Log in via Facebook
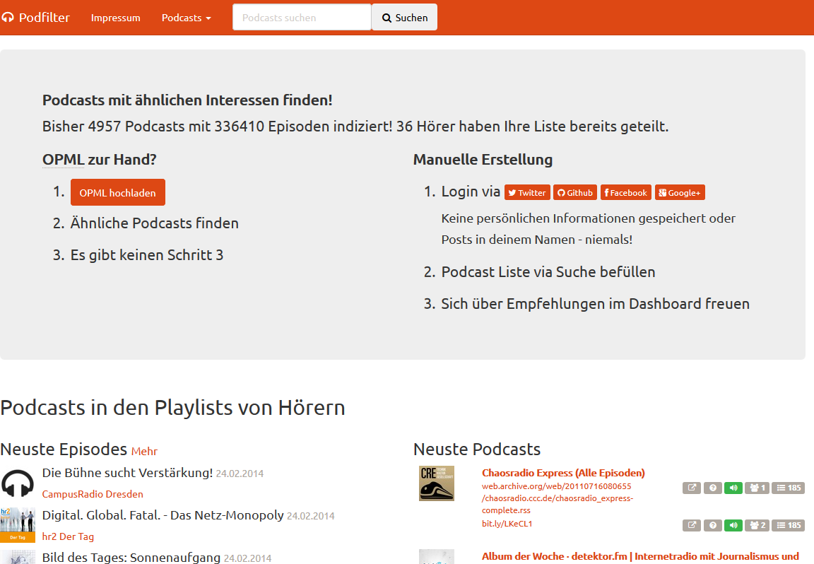This screenshot has height=564, width=814. 625,193
